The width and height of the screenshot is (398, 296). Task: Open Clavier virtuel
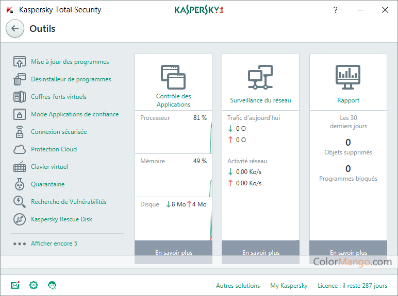[x=49, y=166]
